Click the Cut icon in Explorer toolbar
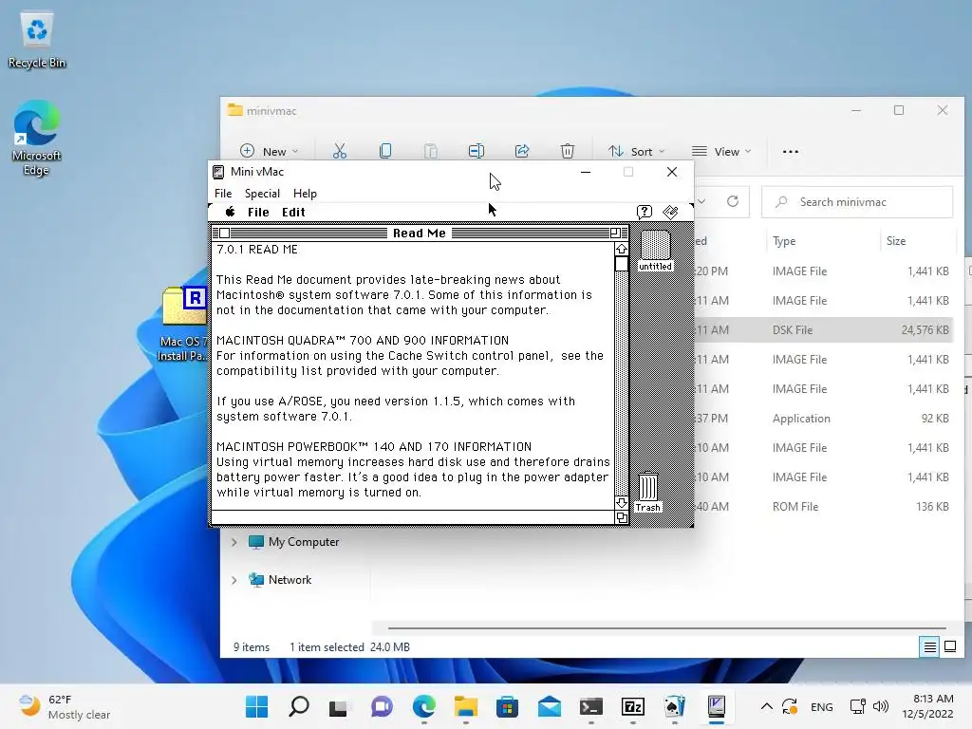Viewport: 972px width, 729px height. (x=340, y=151)
